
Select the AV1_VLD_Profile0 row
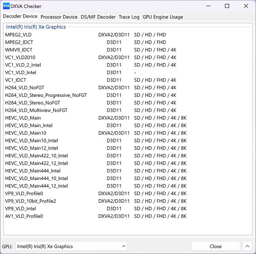tap(24, 216)
